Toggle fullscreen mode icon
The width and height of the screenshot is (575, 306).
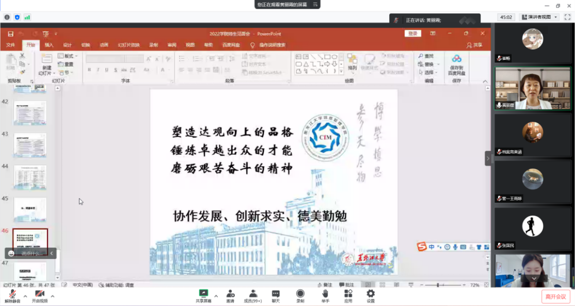pyautogui.click(x=567, y=17)
